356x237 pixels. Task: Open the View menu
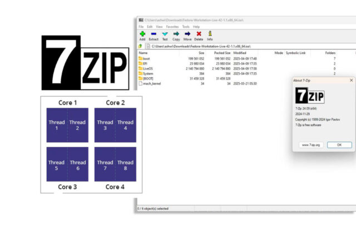coord(159,27)
